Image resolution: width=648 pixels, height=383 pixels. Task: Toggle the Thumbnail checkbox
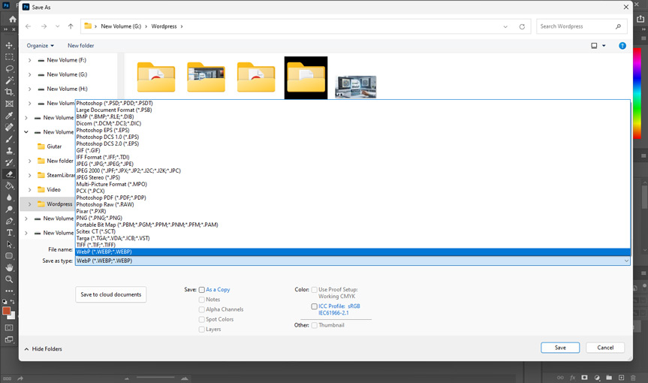[x=314, y=325]
